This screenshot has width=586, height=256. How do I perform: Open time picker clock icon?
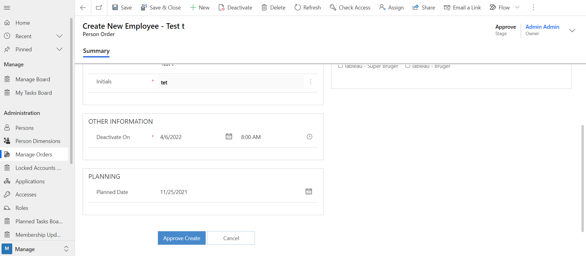point(309,137)
